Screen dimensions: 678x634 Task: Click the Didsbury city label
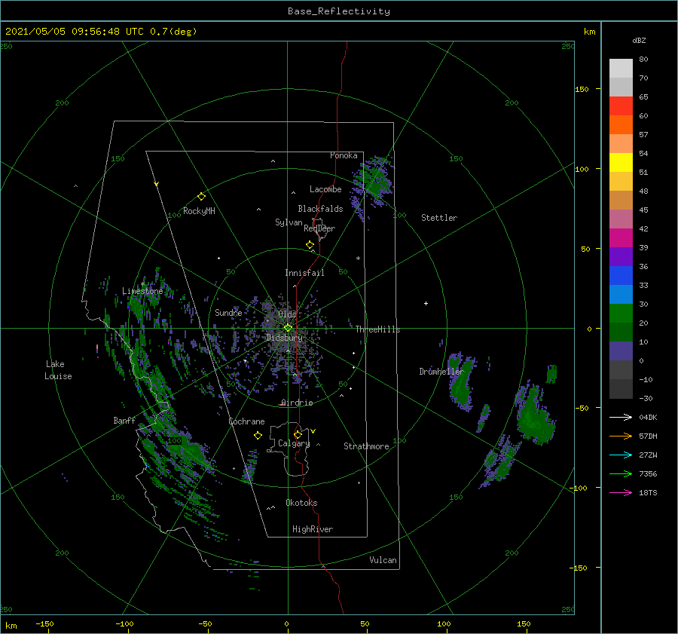tap(285, 338)
